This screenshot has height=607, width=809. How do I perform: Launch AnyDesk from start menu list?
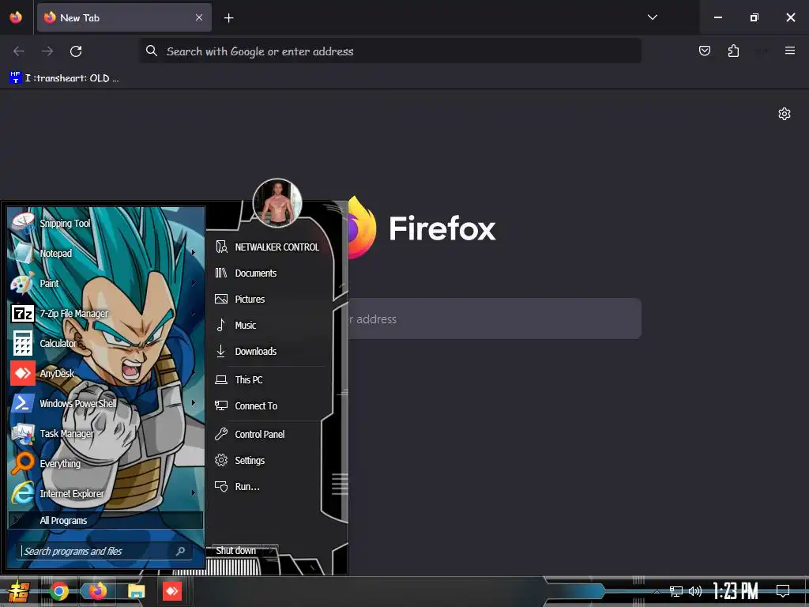coord(106,373)
